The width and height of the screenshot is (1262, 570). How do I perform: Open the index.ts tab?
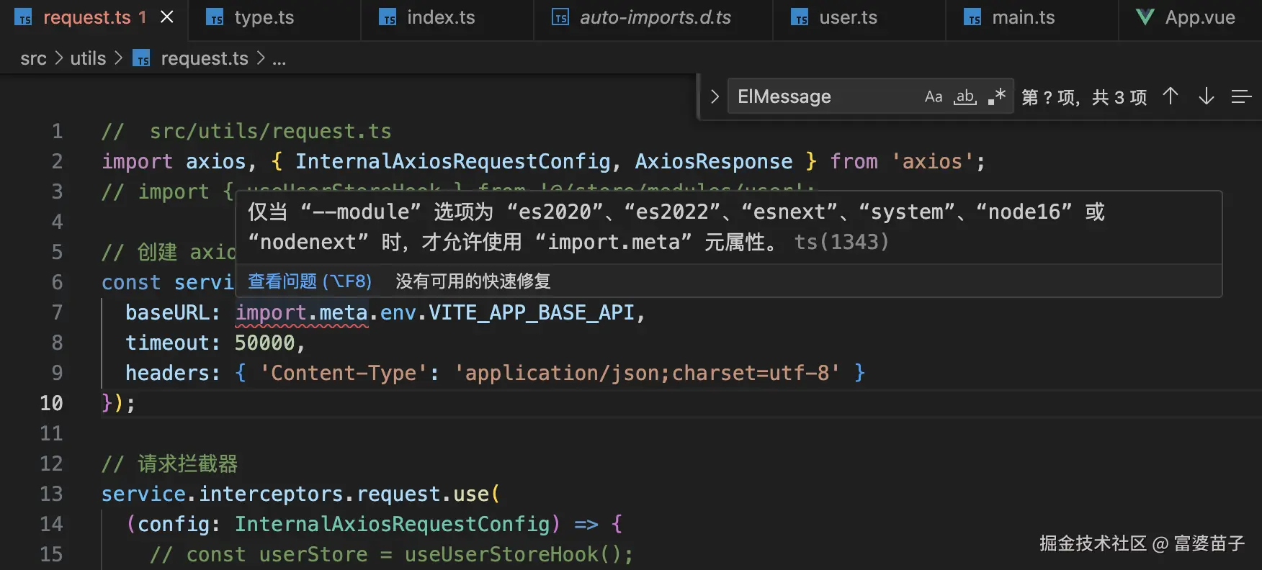coord(440,18)
